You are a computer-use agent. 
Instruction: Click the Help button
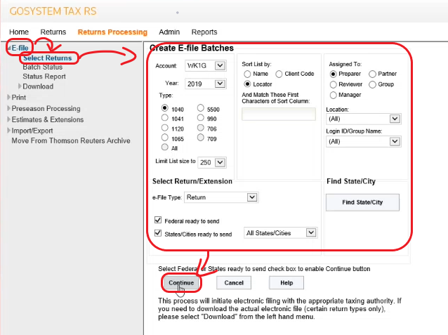pos(286,283)
